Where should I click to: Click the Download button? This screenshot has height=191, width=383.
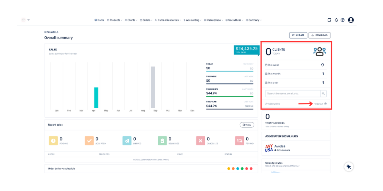point(319,35)
